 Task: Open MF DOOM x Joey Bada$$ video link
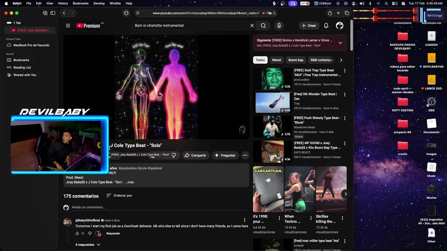[x=317, y=145]
